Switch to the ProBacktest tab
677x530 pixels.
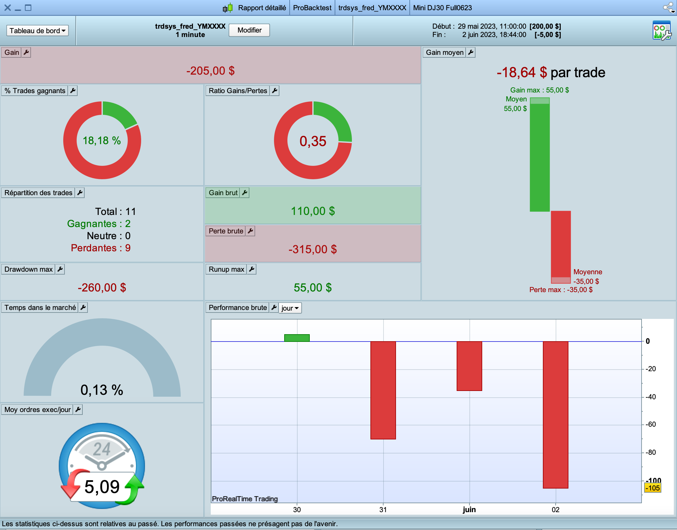click(312, 8)
